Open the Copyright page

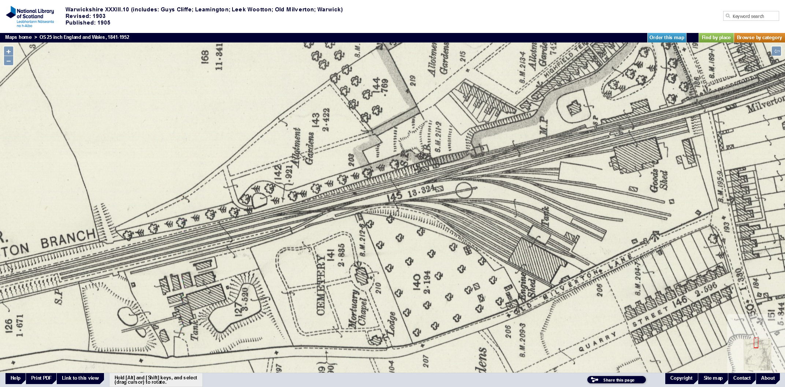681,378
